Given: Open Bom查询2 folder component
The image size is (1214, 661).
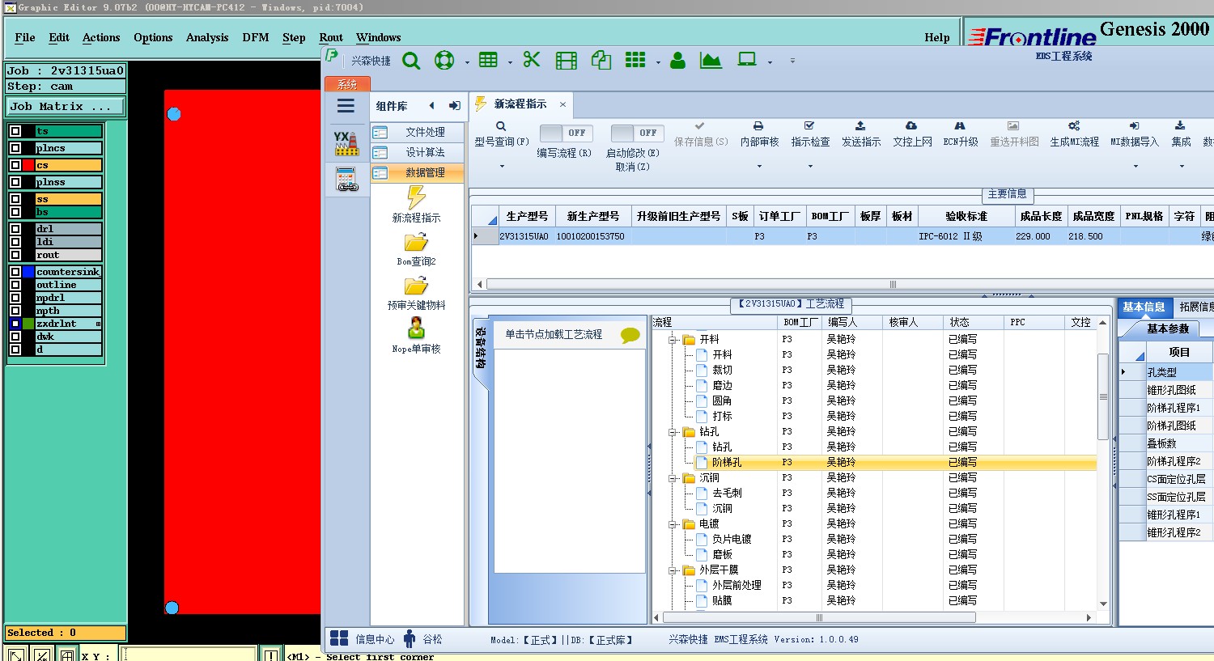Looking at the screenshot, I should [x=416, y=248].
